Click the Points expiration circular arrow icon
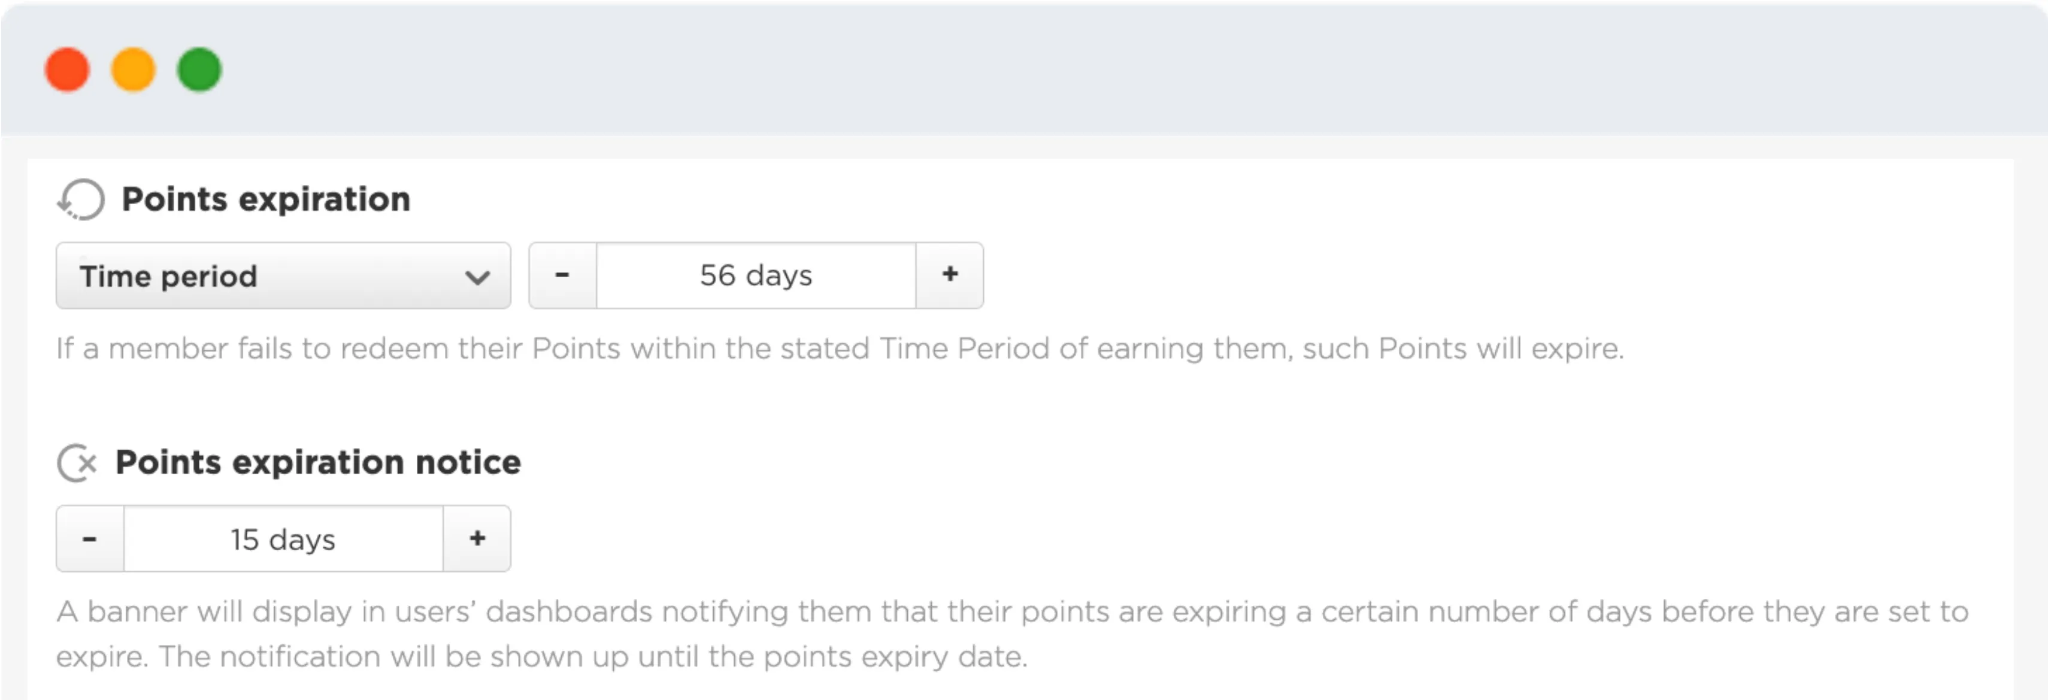The width and height of the screenshot is (2048, 700). click(x=80, y=199)
